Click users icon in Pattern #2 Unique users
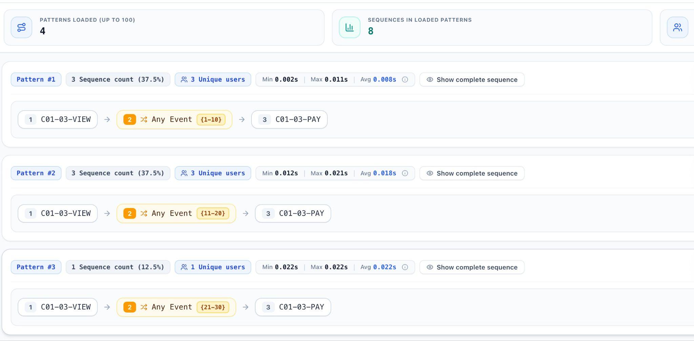The width and height of the screenshot is (694, 341). click(x=184, y=173)
